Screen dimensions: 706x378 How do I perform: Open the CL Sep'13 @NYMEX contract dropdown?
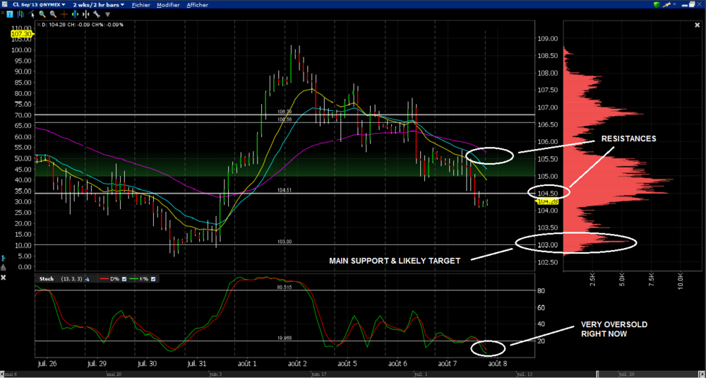pos(39,4)
